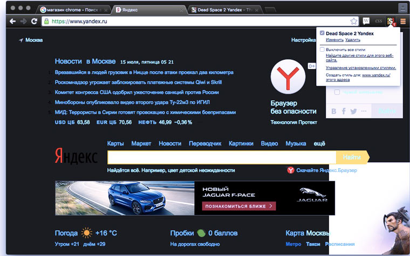
Task: Click the VK share icon
Action: 333,111
